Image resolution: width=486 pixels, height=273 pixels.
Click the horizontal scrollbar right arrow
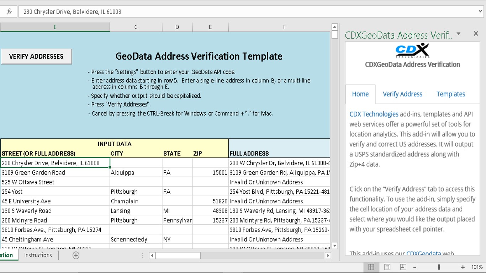[328, 256]
